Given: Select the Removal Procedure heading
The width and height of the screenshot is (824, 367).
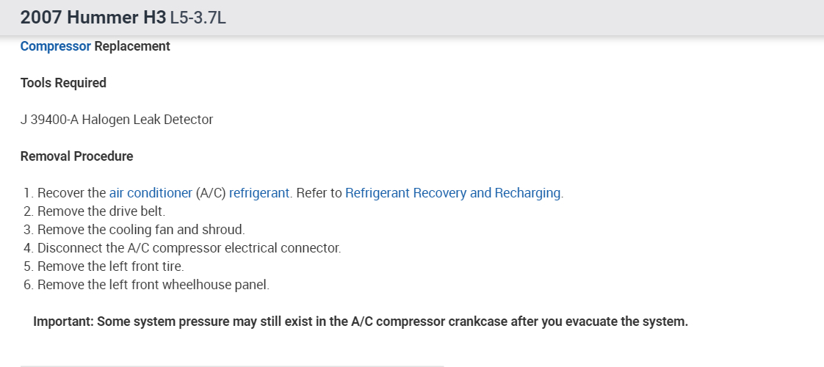Looking at the screenshot, I should click(77, 156).
